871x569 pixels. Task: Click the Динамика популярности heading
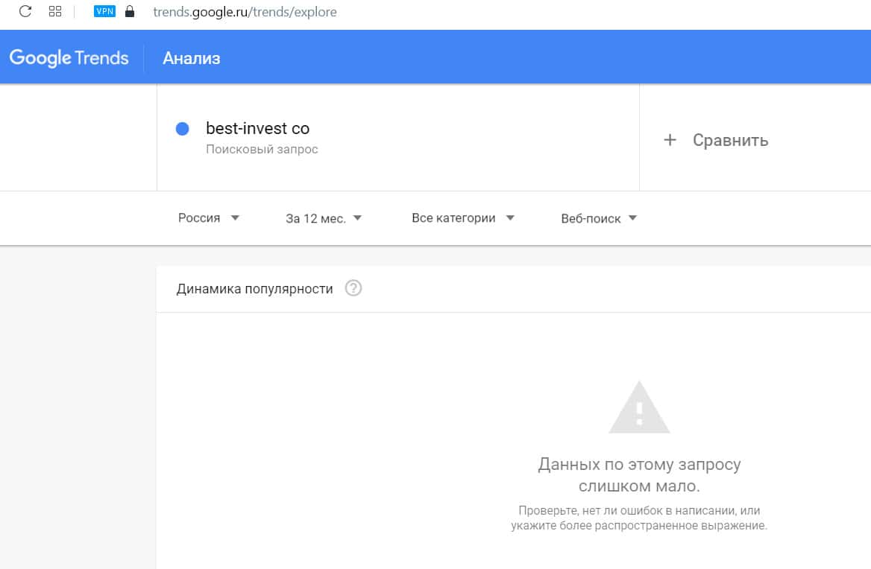pyautogui.click(x=254, y=289)
